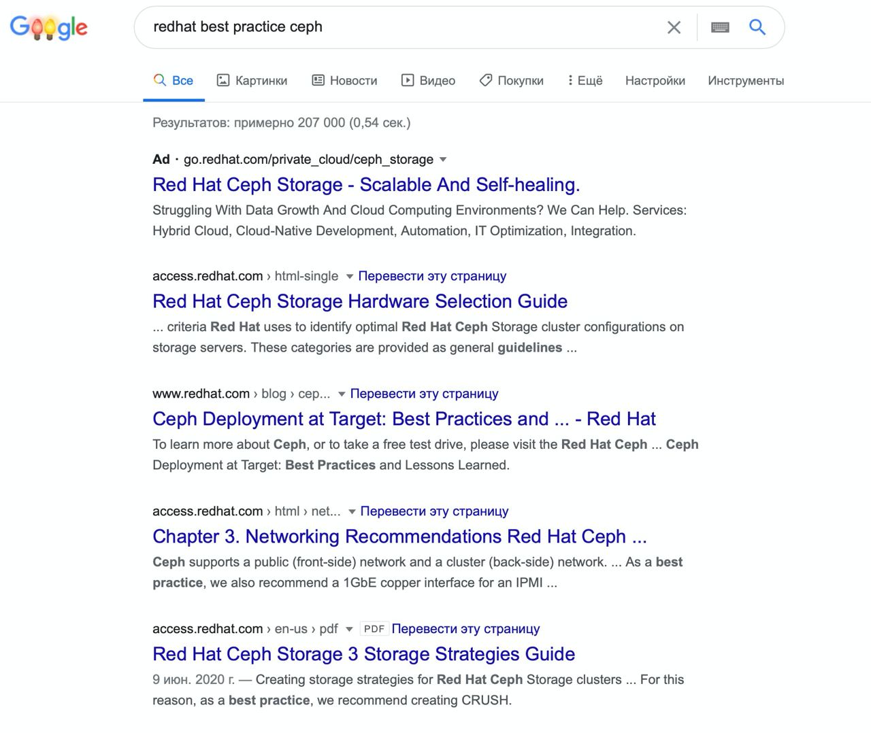This screenshot has height=733, width=871.
Task: Click the Google logo
Action: [49, 27]
